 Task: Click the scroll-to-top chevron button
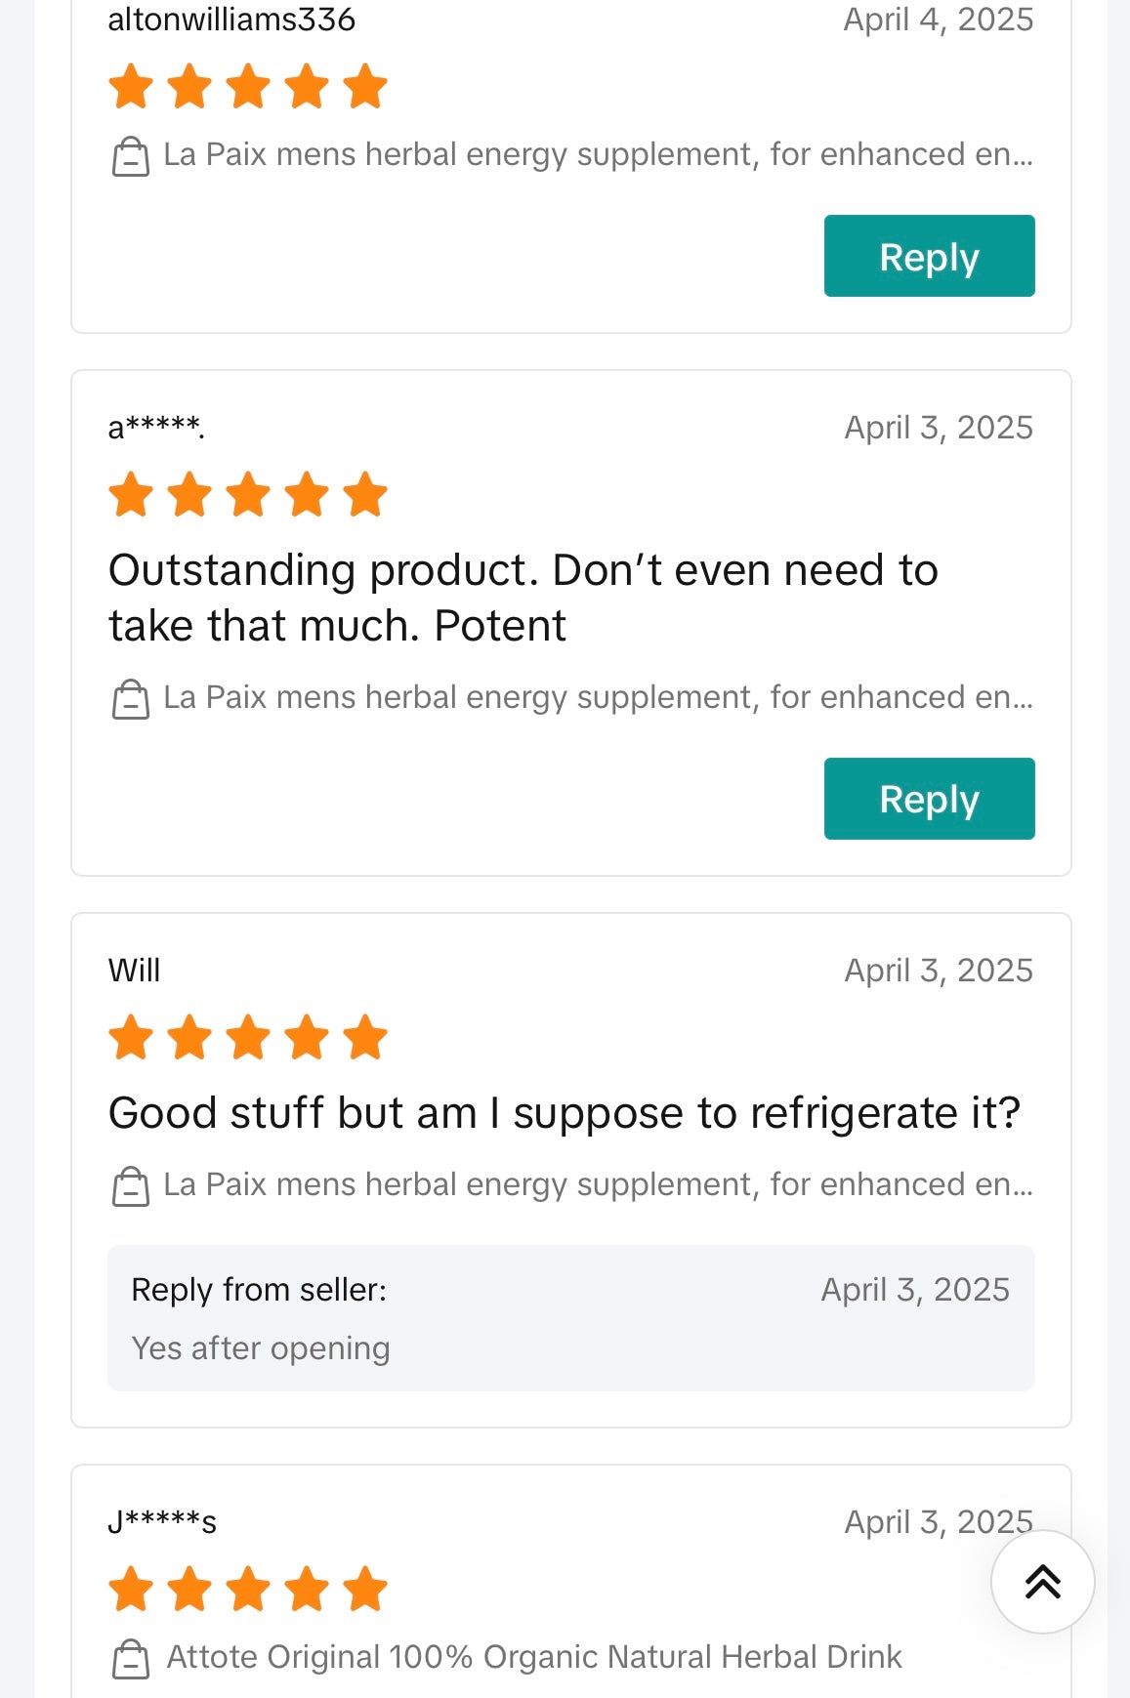(x=1043, y=1581)
